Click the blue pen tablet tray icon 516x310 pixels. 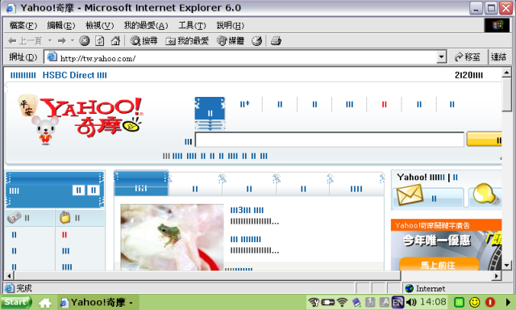coord(356,302)
